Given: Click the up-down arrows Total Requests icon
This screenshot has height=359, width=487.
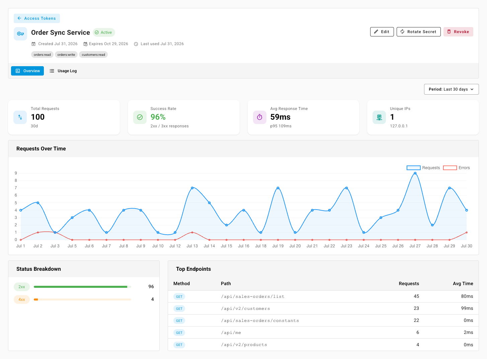Looking at the screenshot, I should pos(20,117).
